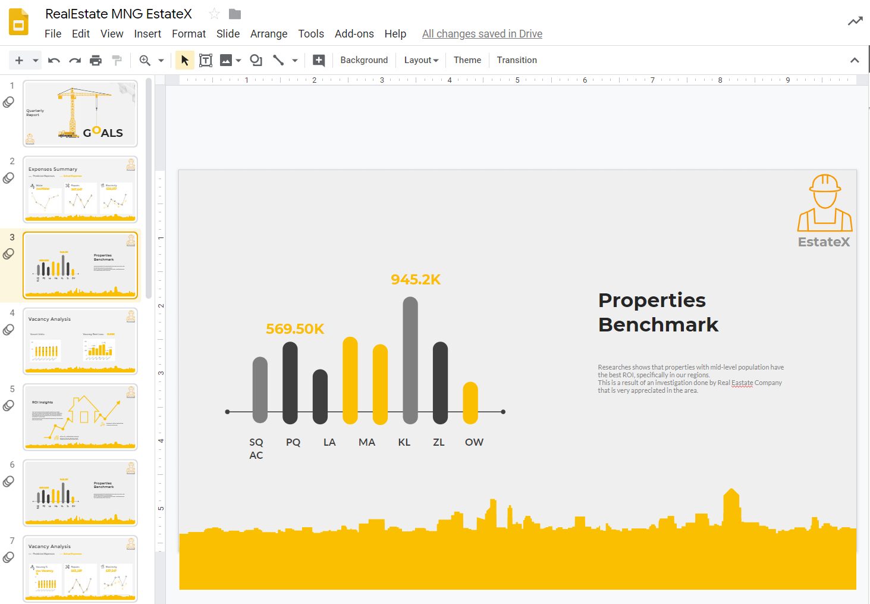Activate the Select arrow tool
This screenshot has height=604, width=870.
184,60
